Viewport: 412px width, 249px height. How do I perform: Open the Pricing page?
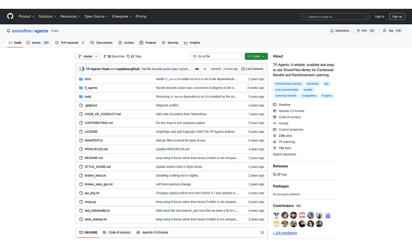coord(141,16)
